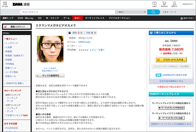Image resolution: width=196 pixels, height=132 pixels.
Task: Open 新着順（在庫あり） sidebar link
Action: pyautogui.click(x=14, y=56)
